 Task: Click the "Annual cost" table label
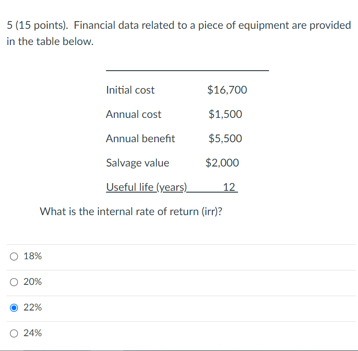coord(134,114)
